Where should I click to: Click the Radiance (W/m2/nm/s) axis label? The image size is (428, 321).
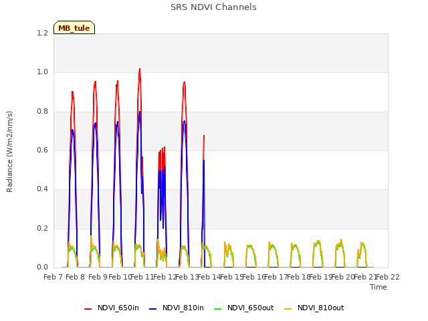click(9, 152)
